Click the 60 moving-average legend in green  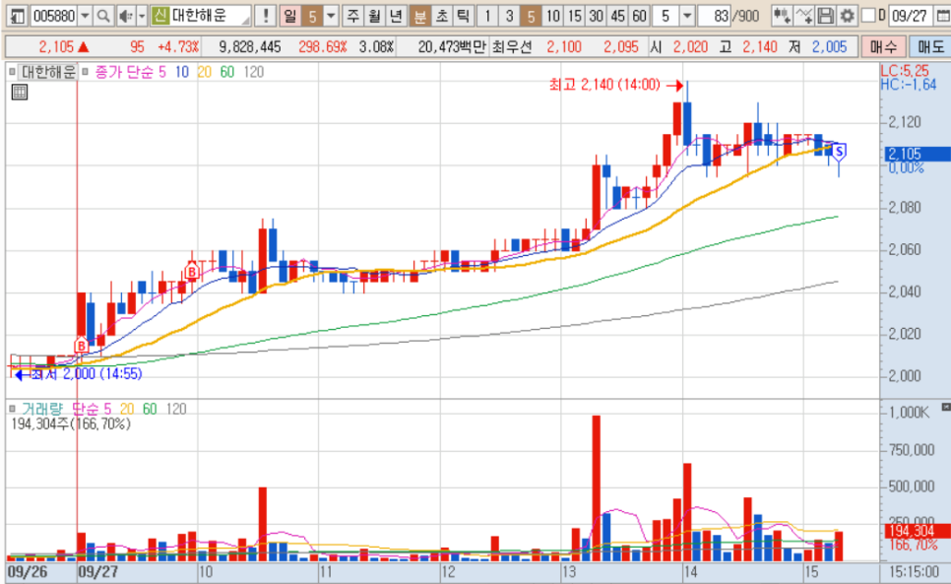pos(226,72)
